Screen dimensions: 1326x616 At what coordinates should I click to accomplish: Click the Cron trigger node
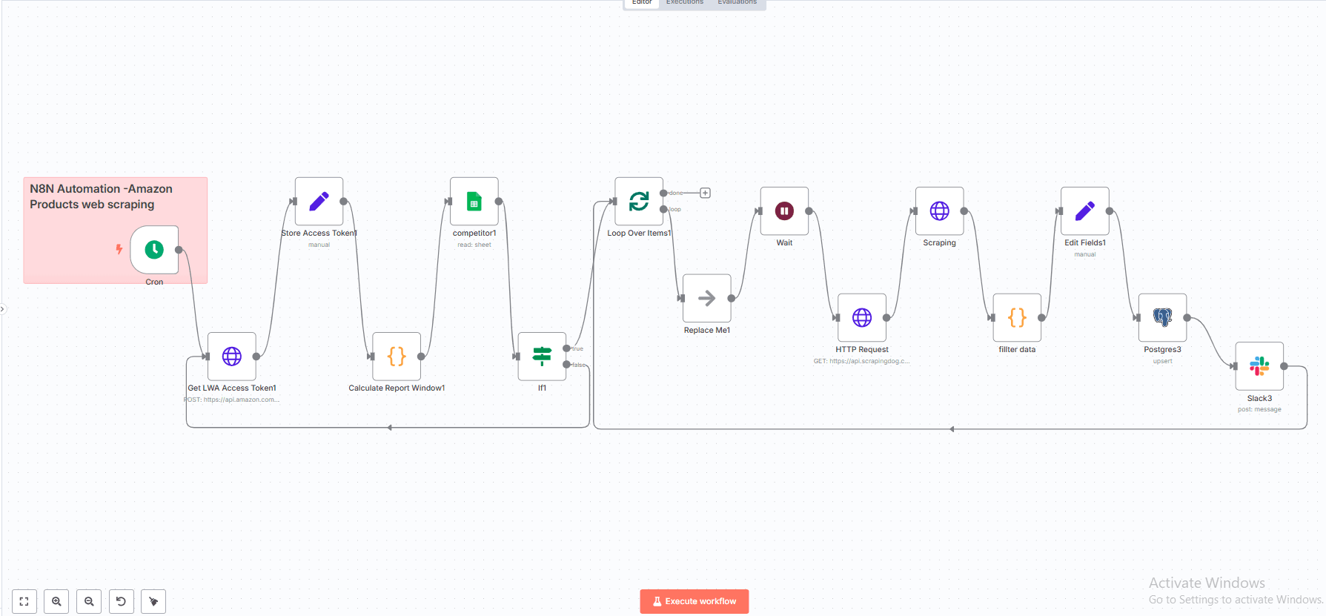click(154, 250)
